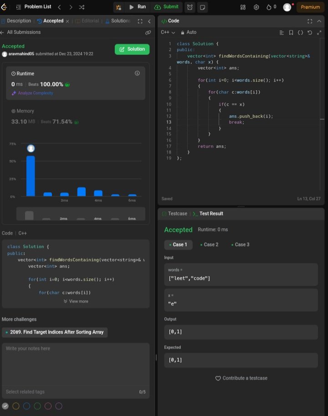Select the orange color circle
This screenshot has width=328, height=416.
16,406
